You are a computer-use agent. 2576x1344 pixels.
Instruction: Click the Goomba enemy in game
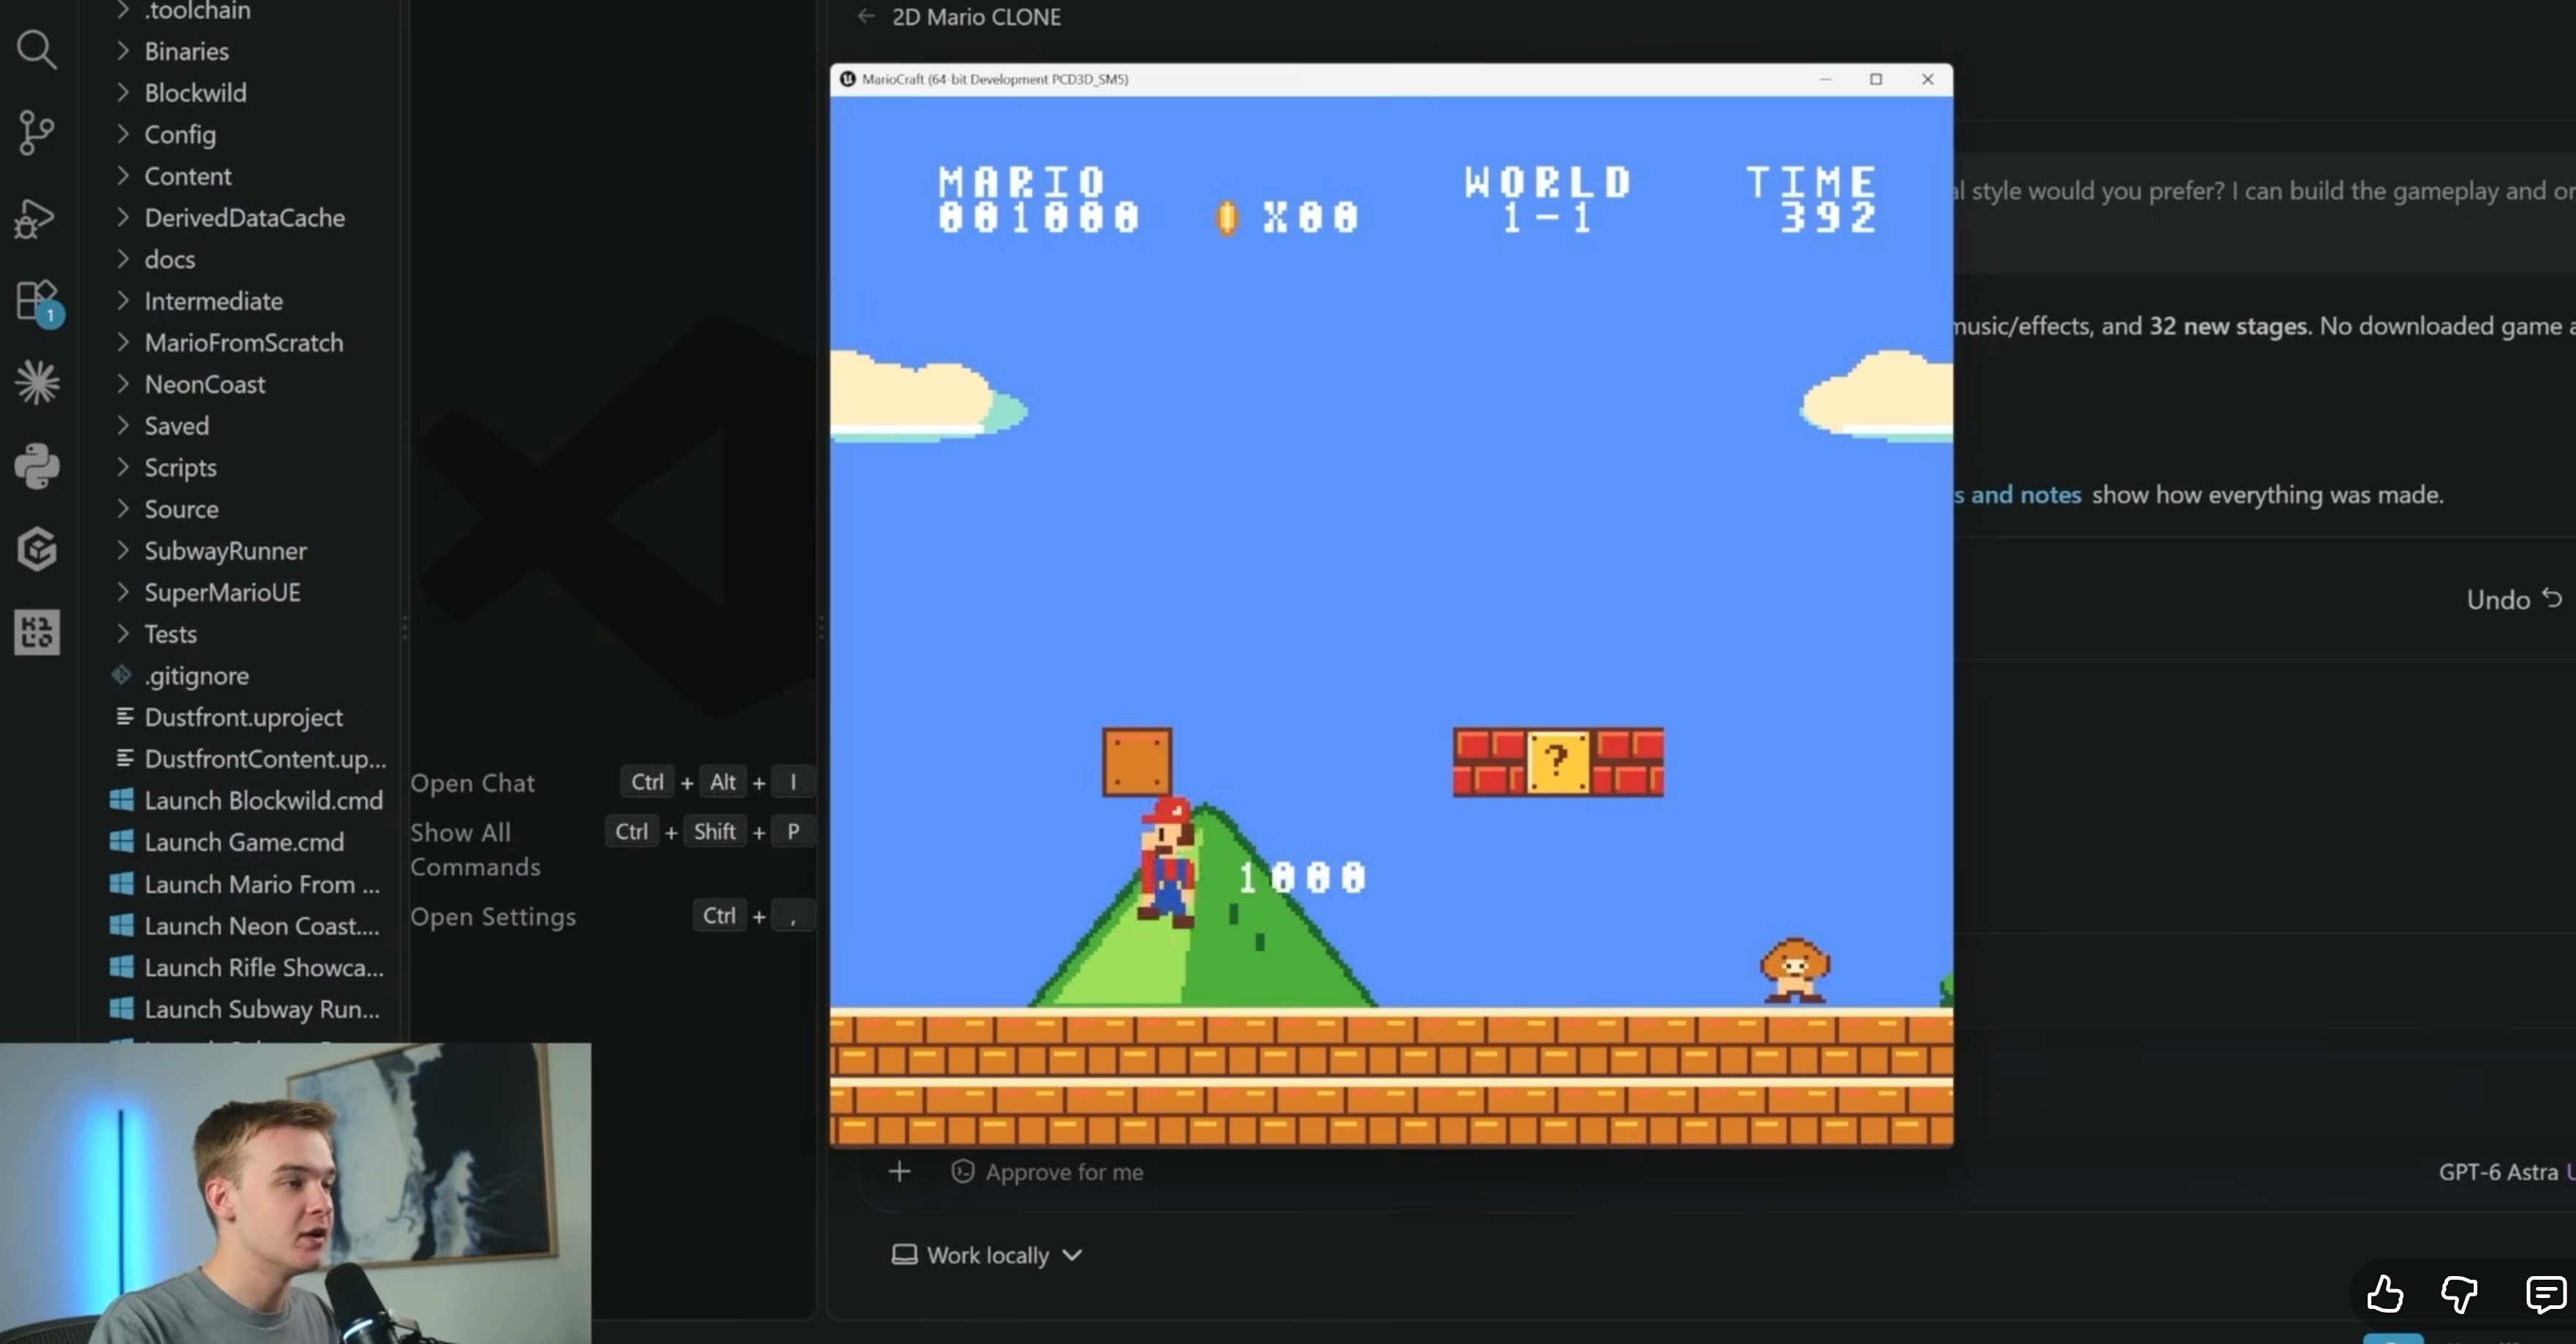click(x=1794, y=969)
